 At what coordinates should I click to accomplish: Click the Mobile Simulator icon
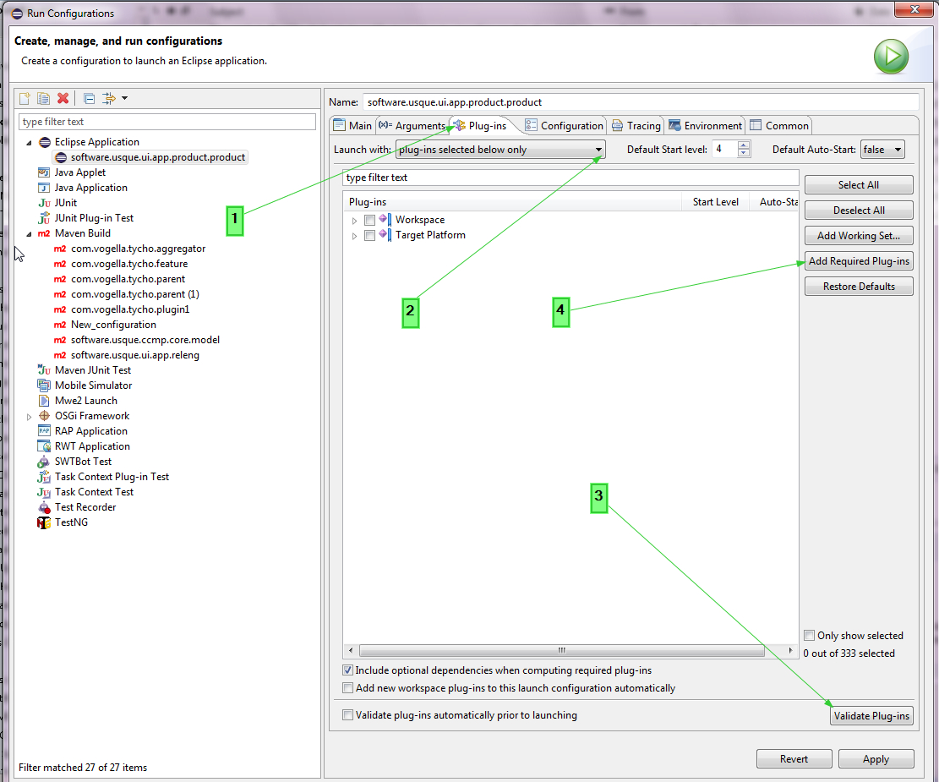tap(44, 386)
